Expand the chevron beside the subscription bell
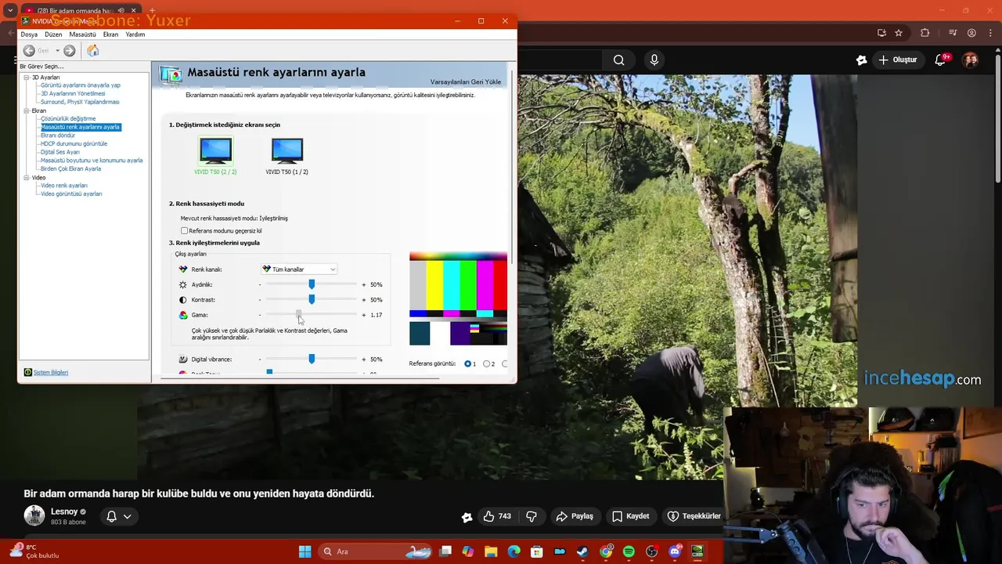 127,516
